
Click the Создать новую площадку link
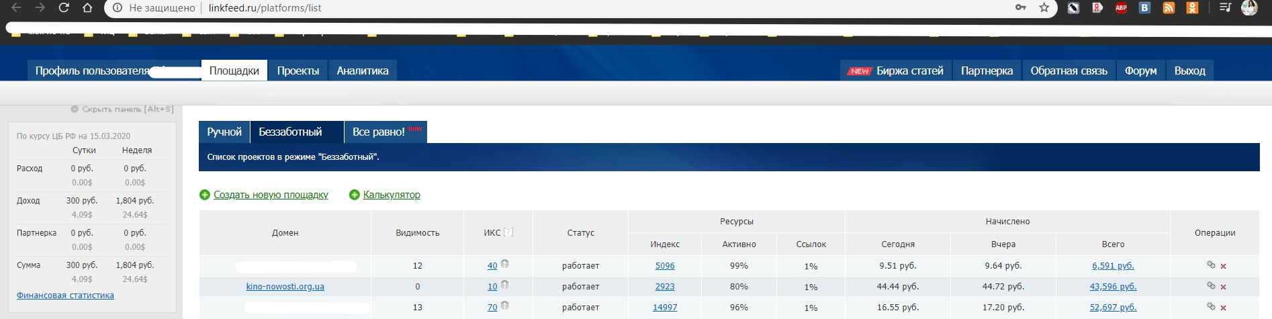(x=271, y=195)
